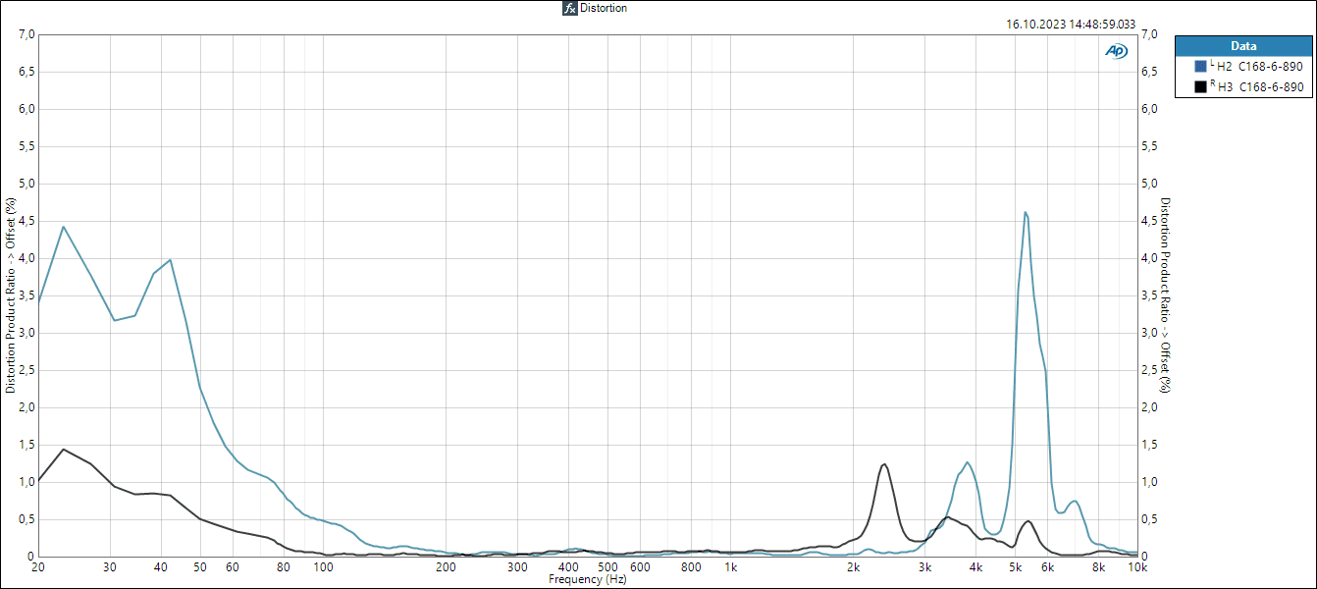This screenshot has width=1317, height=589.
Task: Click the right Distortion Product Ratio axis title
Action: coord(1166,295)
